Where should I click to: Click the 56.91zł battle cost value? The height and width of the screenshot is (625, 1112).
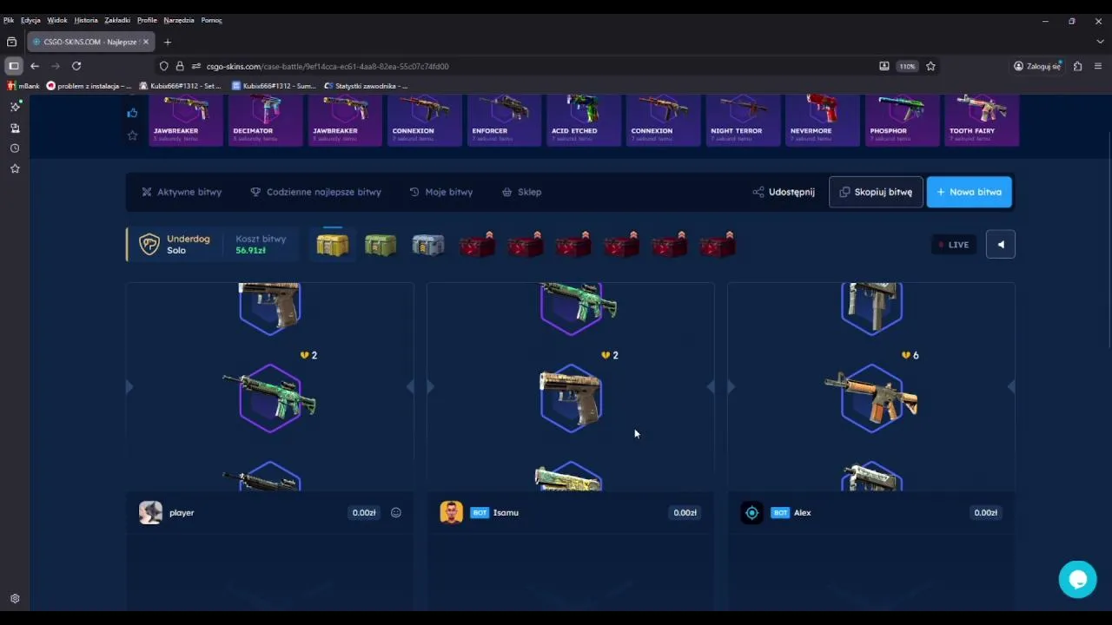pos(250,251)
